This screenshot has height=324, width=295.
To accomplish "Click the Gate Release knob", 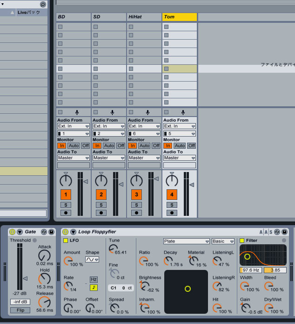I will tap(44, 302).
